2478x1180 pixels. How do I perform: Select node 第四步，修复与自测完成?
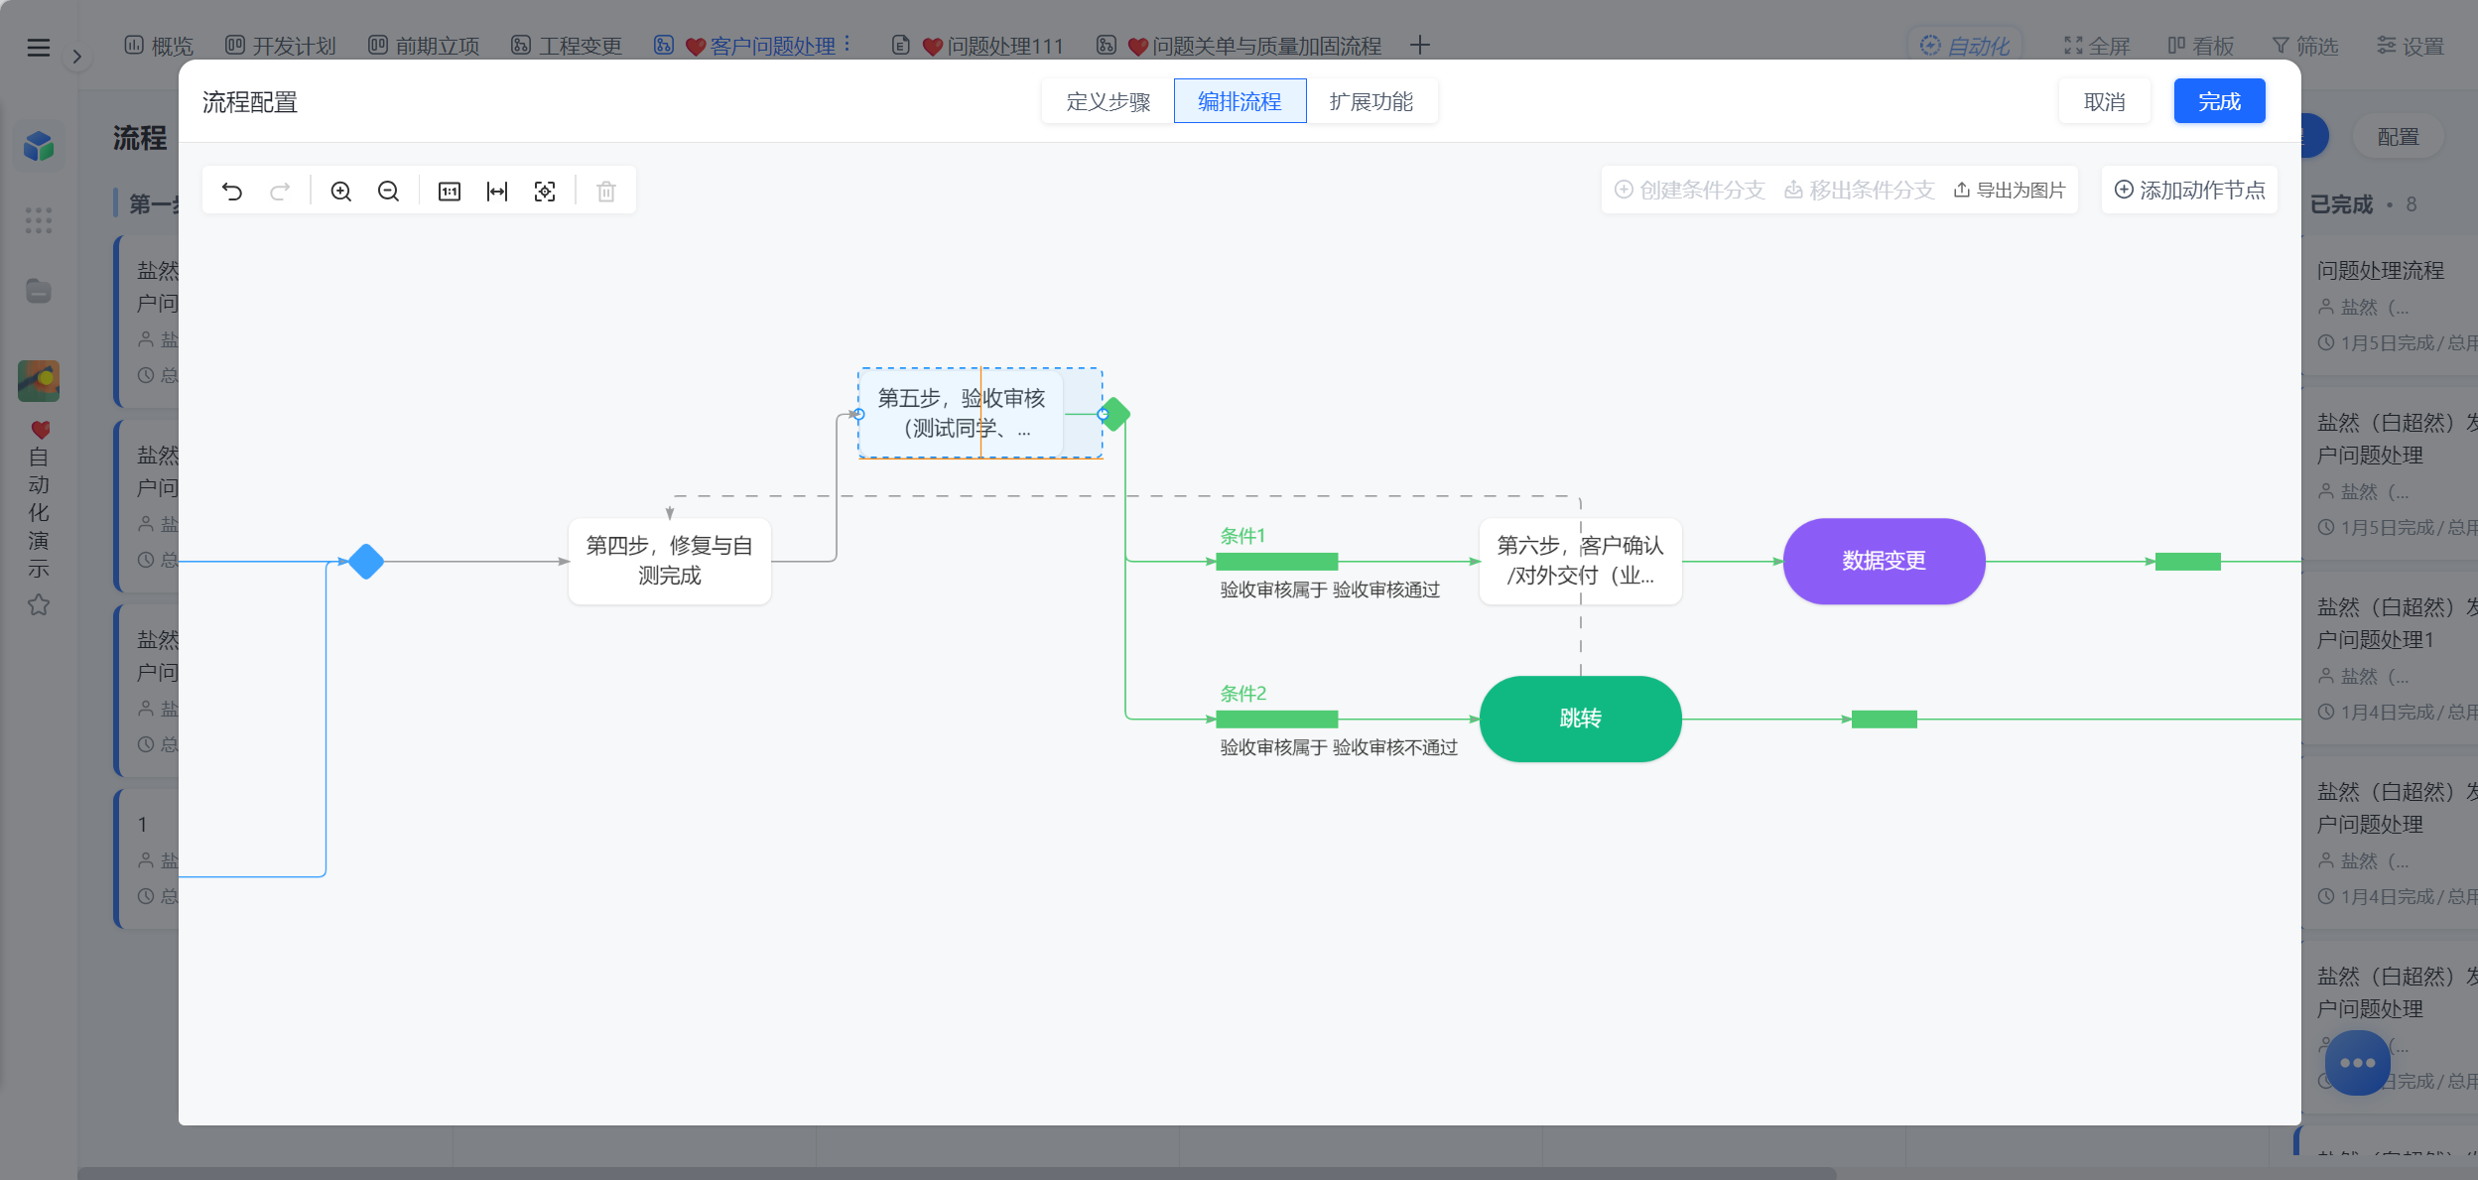pos(670,561)
